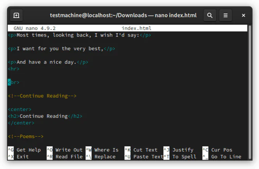
Task: Open a new terminal tab
Action: [x=16, y=16]
